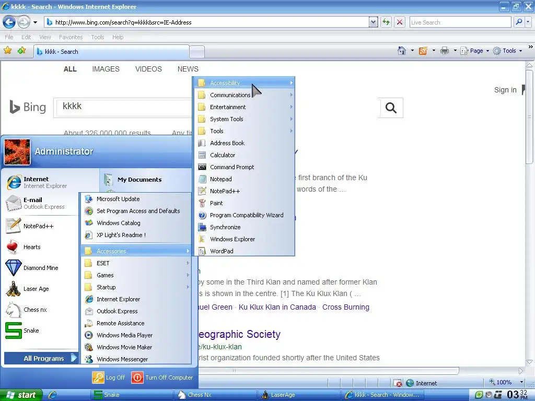Viewport: 535px width, 401px height.
Task: Open the Favorites menu
Action: point(71,37)
